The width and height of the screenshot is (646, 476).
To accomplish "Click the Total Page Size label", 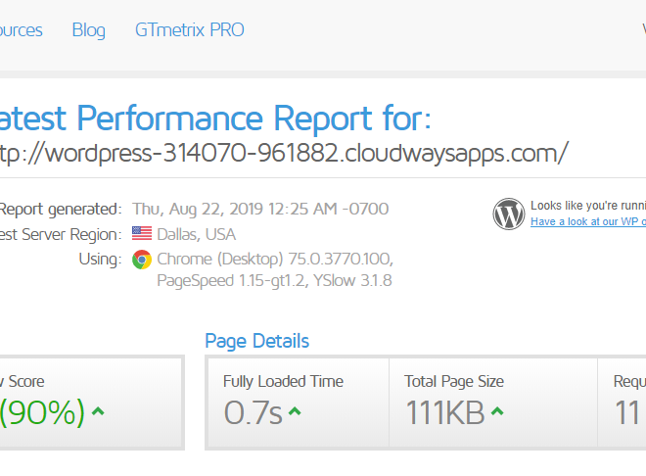I will 454,382.
